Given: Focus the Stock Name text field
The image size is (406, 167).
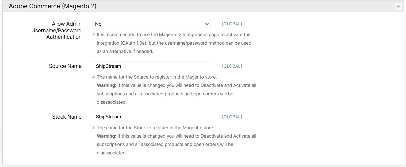Looking at the screenshot, I should pos(151,117).
